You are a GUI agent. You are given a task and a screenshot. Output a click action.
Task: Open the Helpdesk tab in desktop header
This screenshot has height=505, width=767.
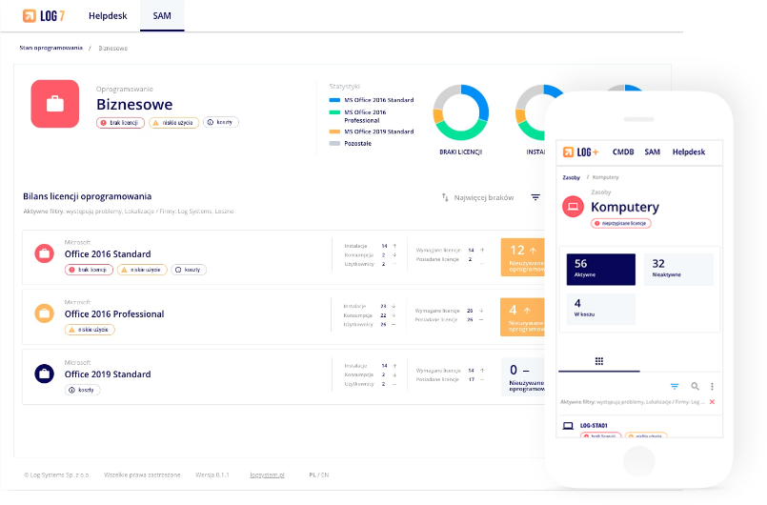click(x=108, y=15)
